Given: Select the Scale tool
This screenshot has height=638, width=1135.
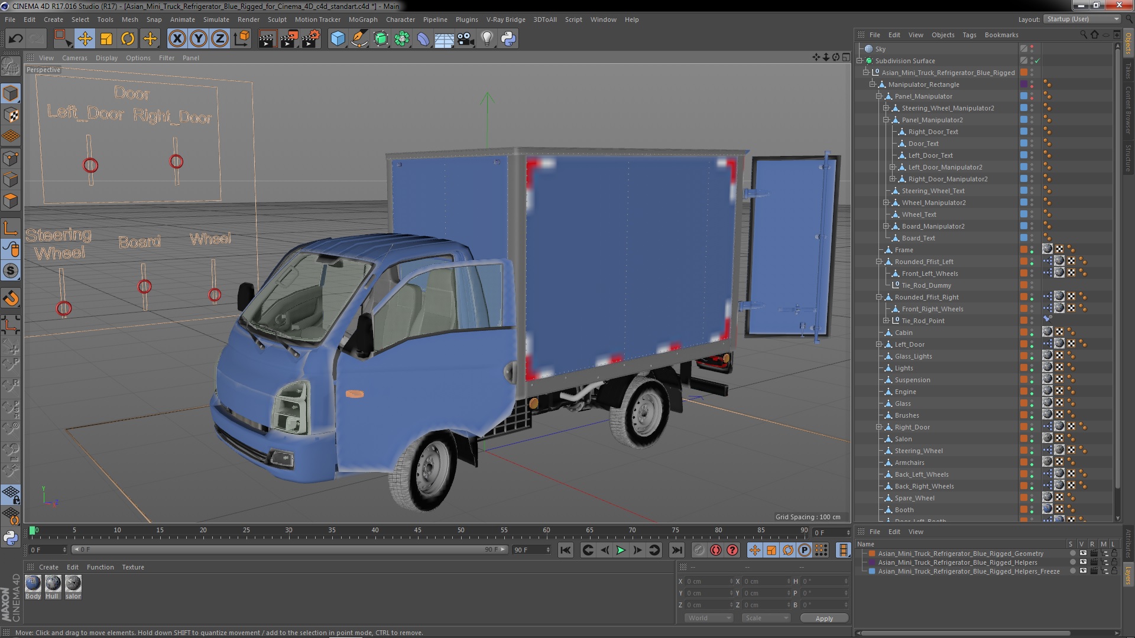Looking at the screenshot, I should click(x=106, y=39).
